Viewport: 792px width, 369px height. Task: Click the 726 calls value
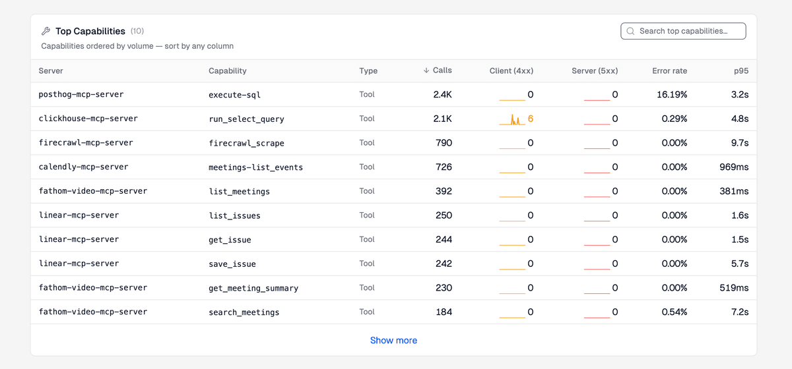pos(444,167)
